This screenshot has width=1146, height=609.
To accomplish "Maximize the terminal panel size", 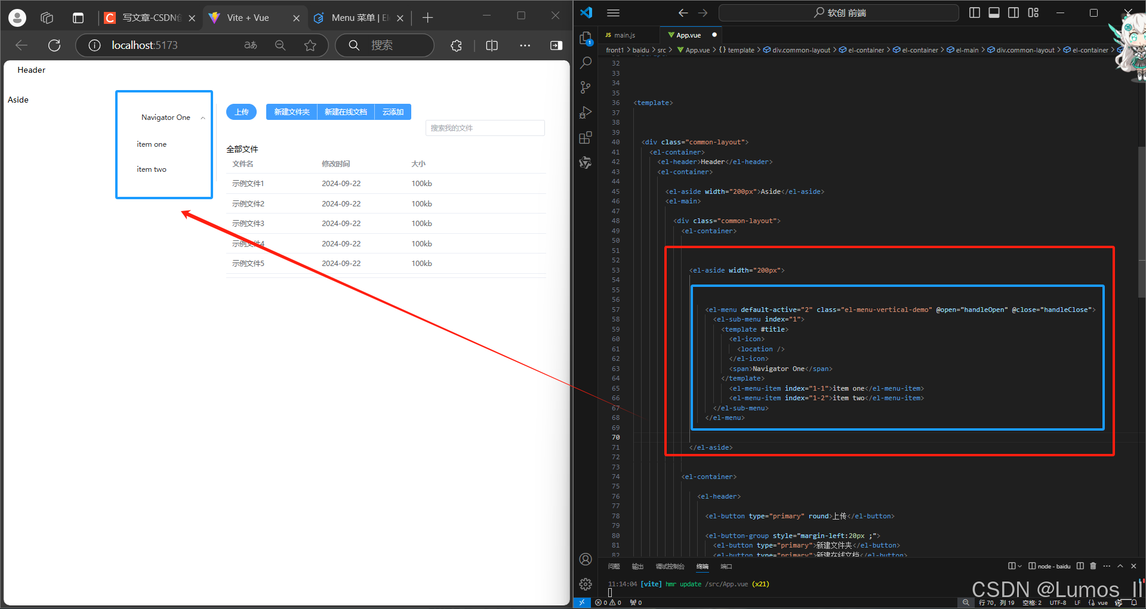I will point(1120,566).
